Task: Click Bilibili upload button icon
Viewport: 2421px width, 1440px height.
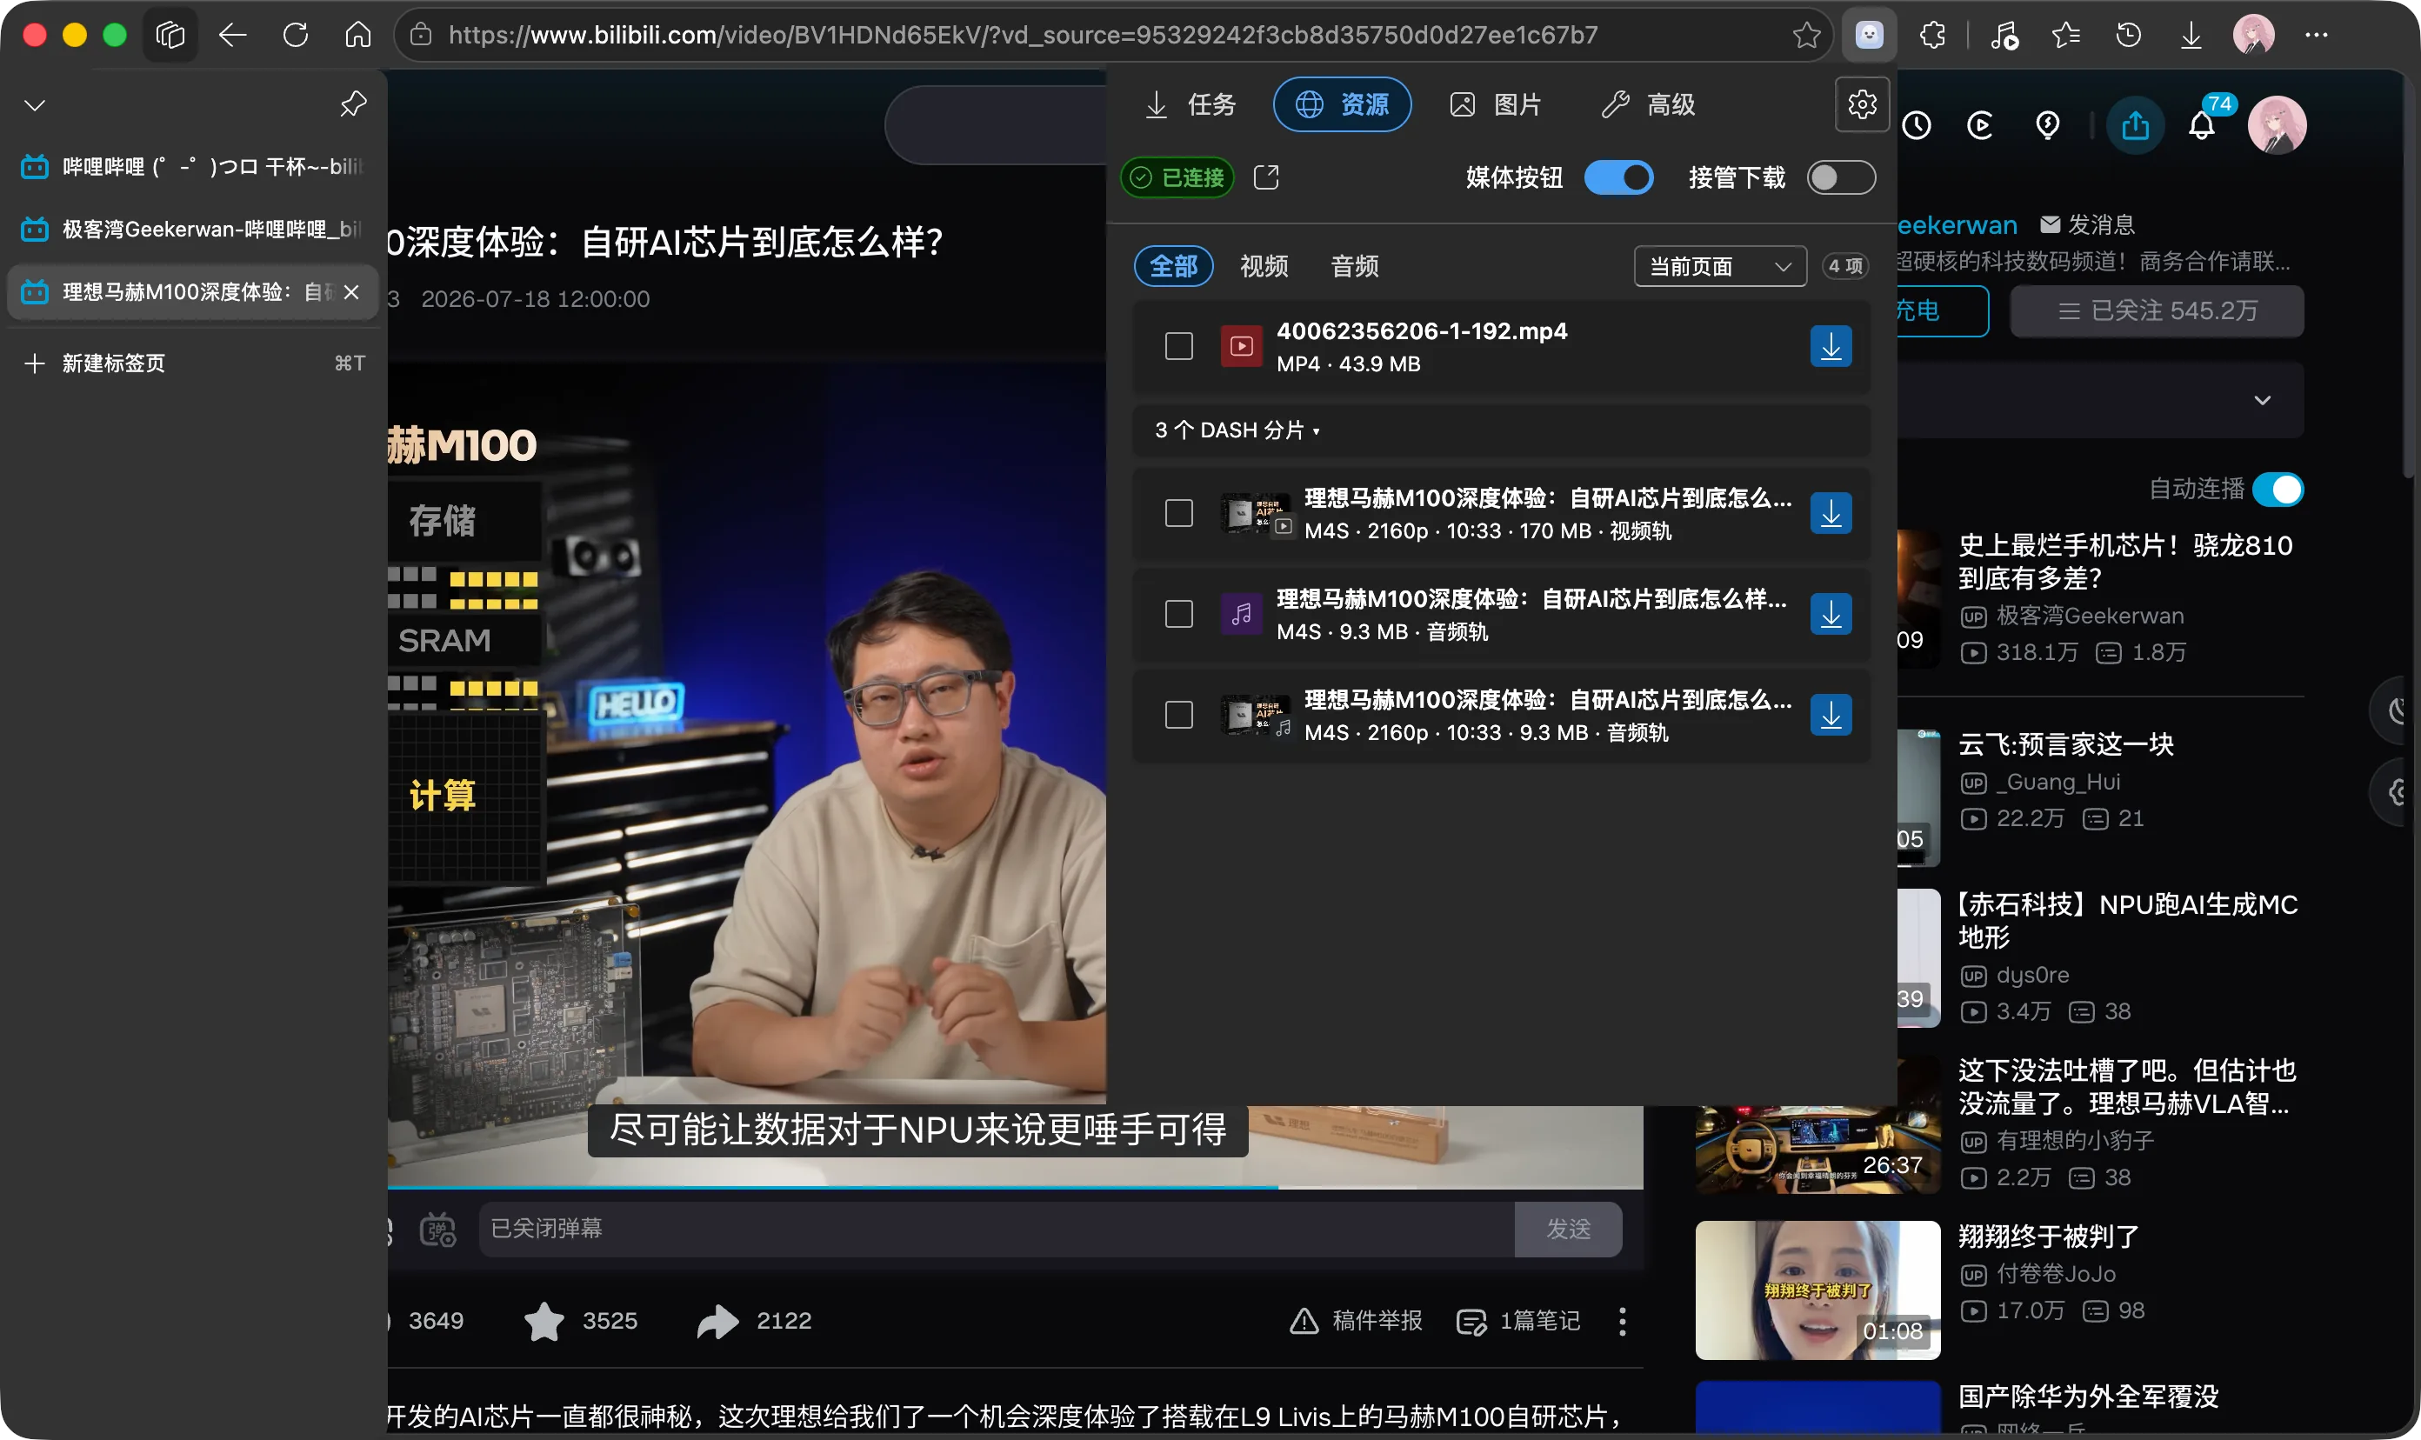Action: click(x=2135, y=125)
